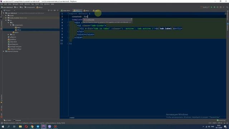Run the current configuration with green play
This screenshot has width=229, height=129.
click(211, 7)
